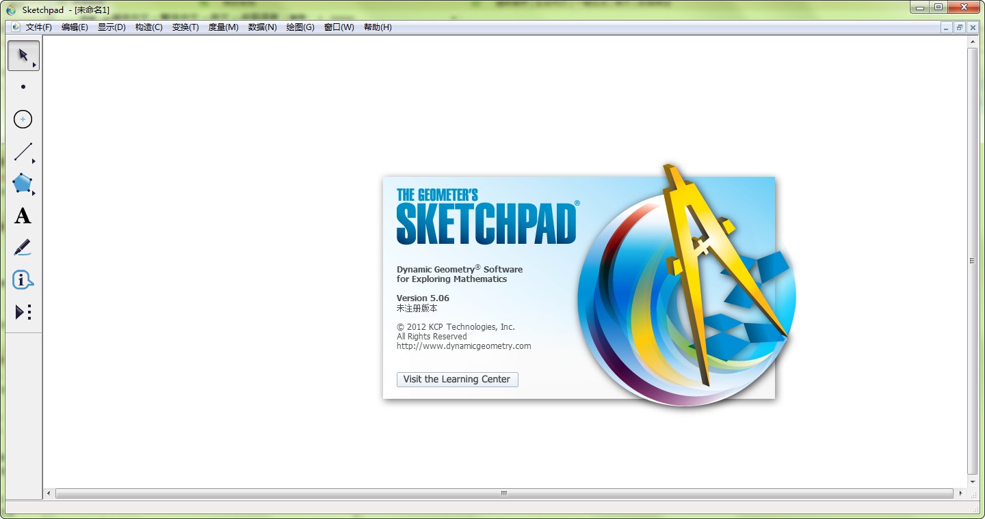Select the Information tool
985x519 pixels.
(x=23, y=280)
